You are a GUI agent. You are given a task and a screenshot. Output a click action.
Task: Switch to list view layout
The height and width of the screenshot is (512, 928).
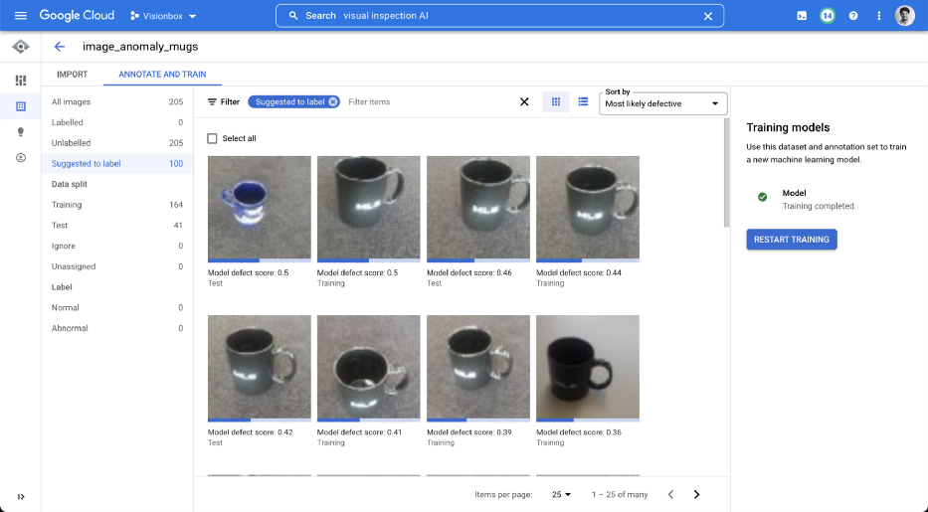tap(583, 101)
